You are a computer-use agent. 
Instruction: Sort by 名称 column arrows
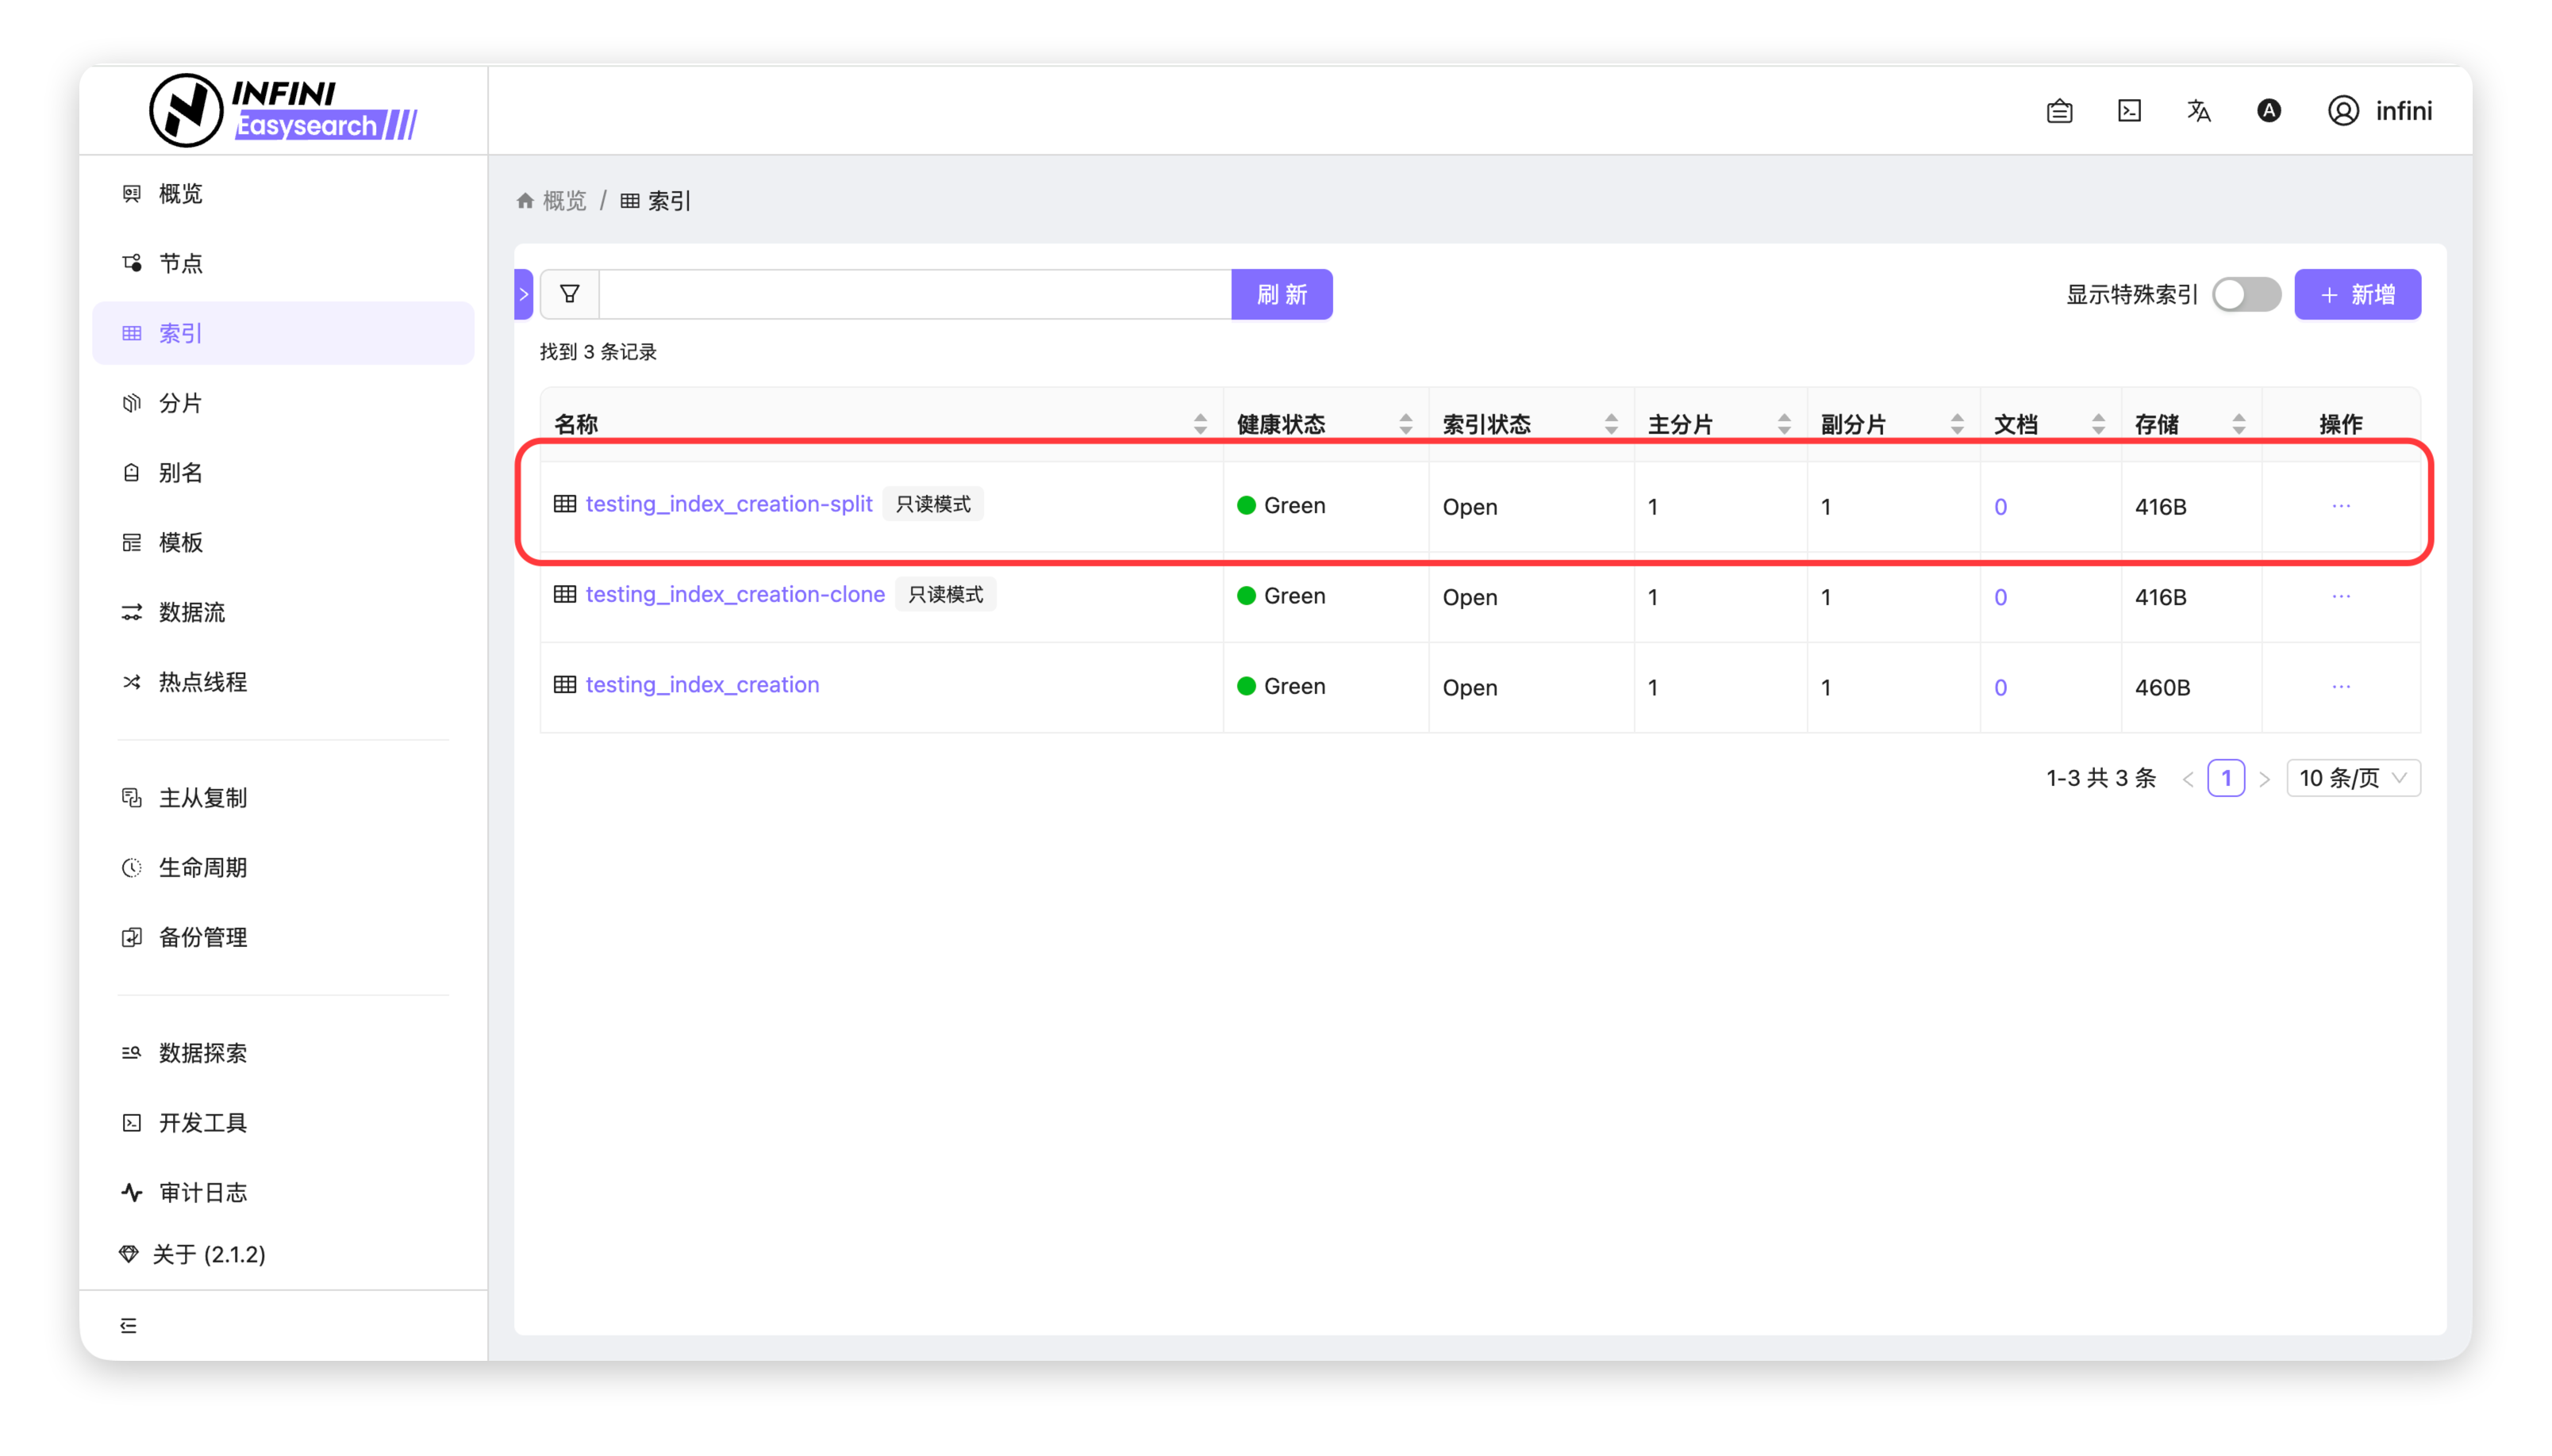(1200, 424)
